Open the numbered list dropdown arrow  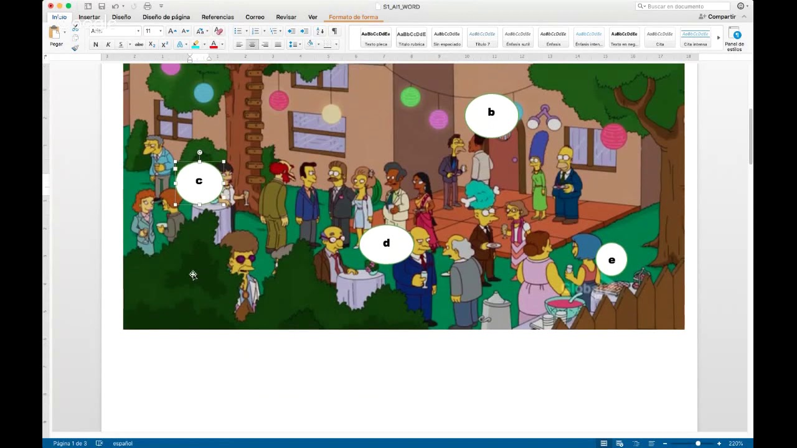click(x=264, y=31)
